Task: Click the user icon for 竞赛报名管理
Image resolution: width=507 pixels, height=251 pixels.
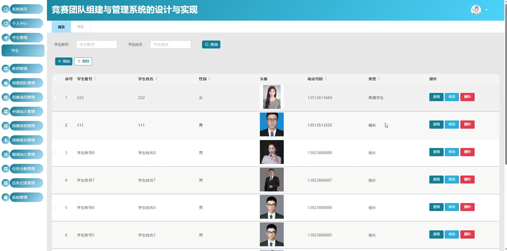Action: 6,140
